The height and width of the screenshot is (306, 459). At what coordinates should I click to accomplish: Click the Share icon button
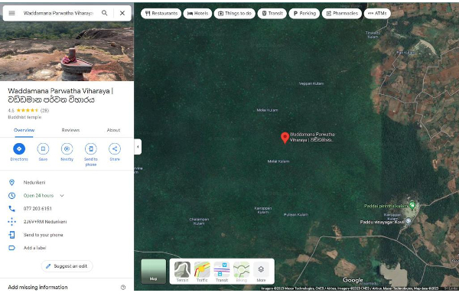115,148
